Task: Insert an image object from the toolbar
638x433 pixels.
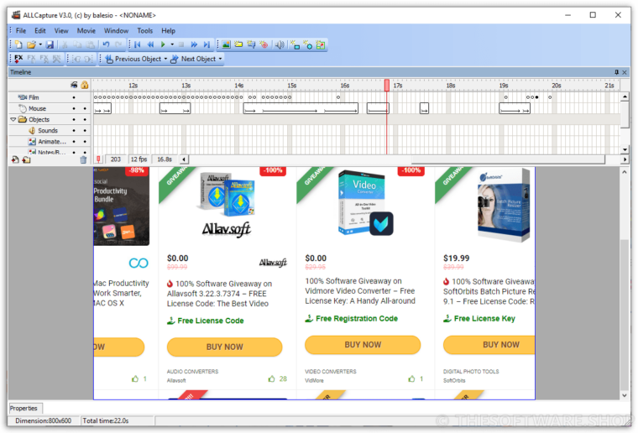Action: click(226, 44)
